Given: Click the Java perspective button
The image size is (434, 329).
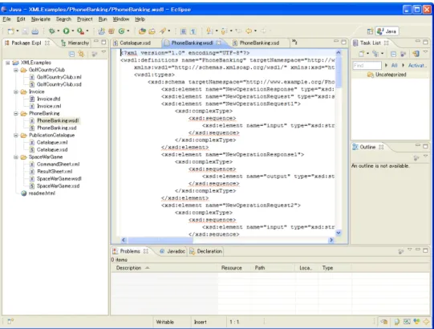Looking at the screenshot, I should pyautogui.click(x=387, y=31).
